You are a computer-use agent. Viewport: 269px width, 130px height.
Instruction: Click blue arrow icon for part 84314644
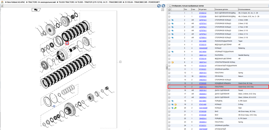click(172, 52)
